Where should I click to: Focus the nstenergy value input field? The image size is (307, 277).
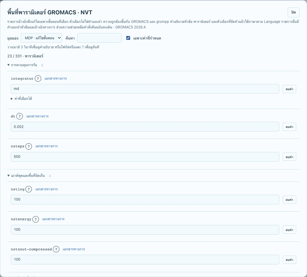point(145,230)
